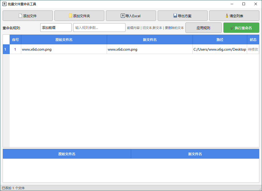Click the 清空列表 broom icon

[227, 16]
